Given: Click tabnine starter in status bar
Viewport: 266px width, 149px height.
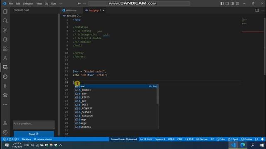Looking at the screenshot, I should tap(43, 139).
